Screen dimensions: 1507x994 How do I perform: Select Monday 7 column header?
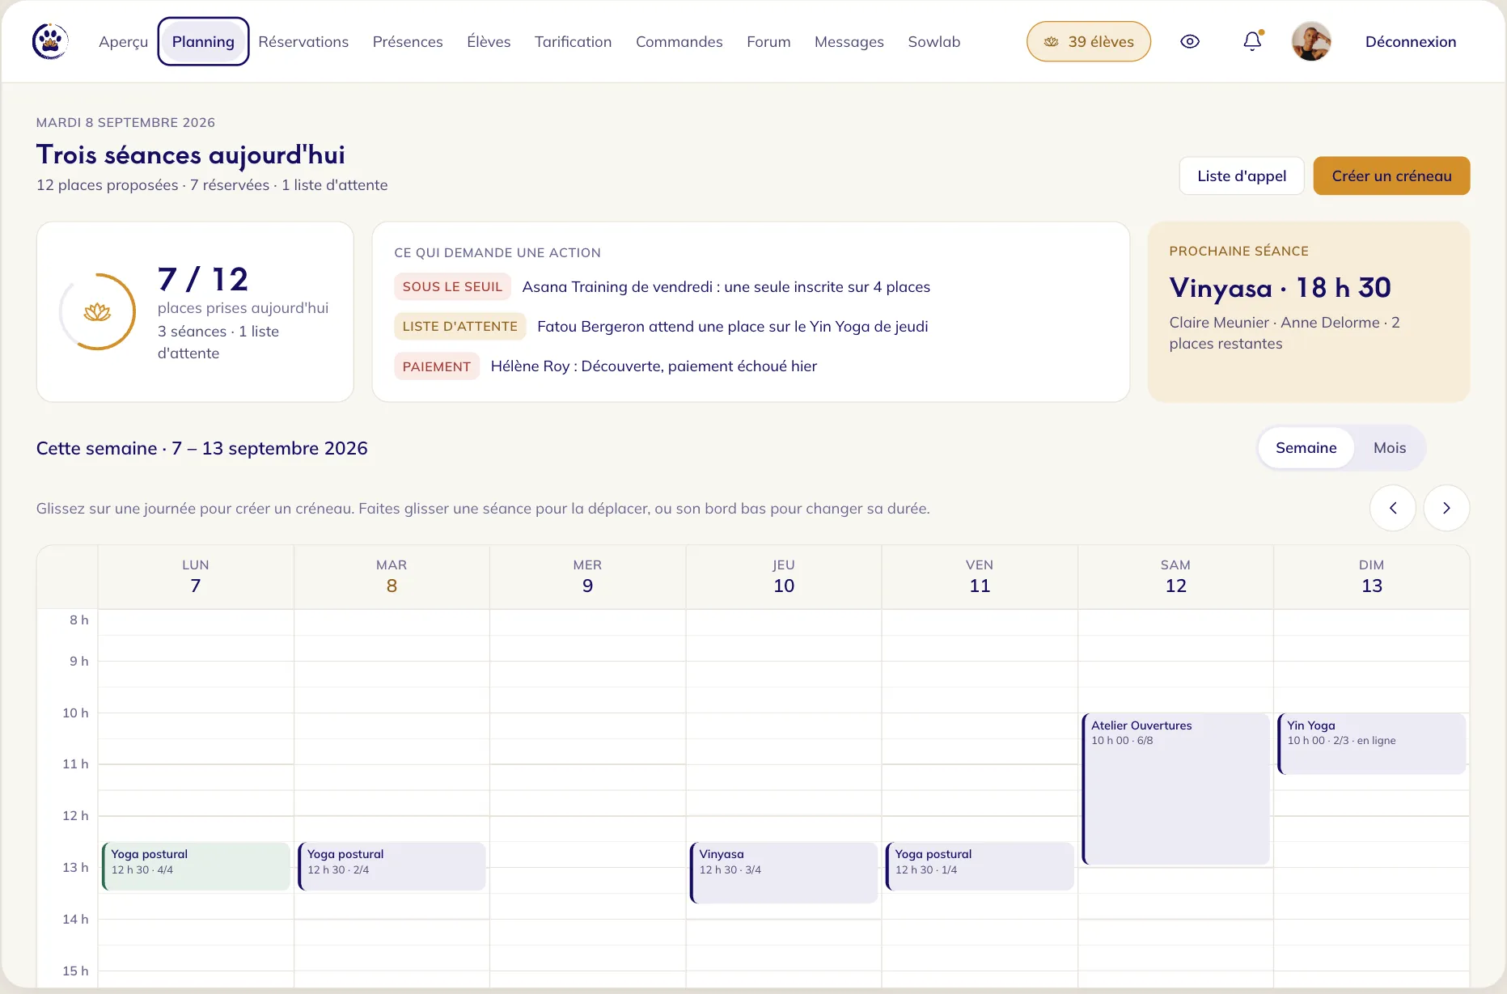(196, 576)
